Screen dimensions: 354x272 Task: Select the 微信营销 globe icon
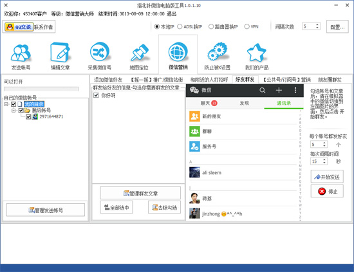coord(178,51)
